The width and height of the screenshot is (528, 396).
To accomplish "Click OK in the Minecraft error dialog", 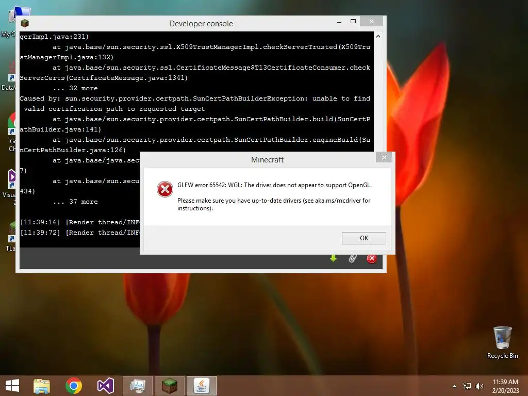I will (x=364, y=238).
